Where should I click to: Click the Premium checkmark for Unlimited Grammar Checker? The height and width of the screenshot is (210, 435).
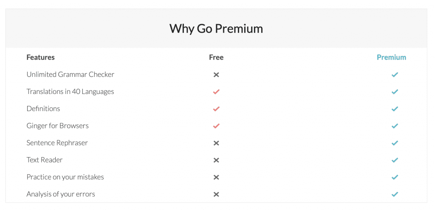click(395, 75)
